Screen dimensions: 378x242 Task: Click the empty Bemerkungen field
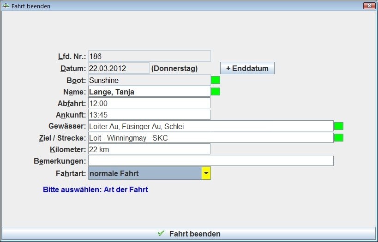(210, 161)
